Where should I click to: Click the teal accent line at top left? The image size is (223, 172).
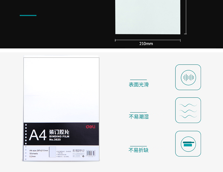(28, 15)
